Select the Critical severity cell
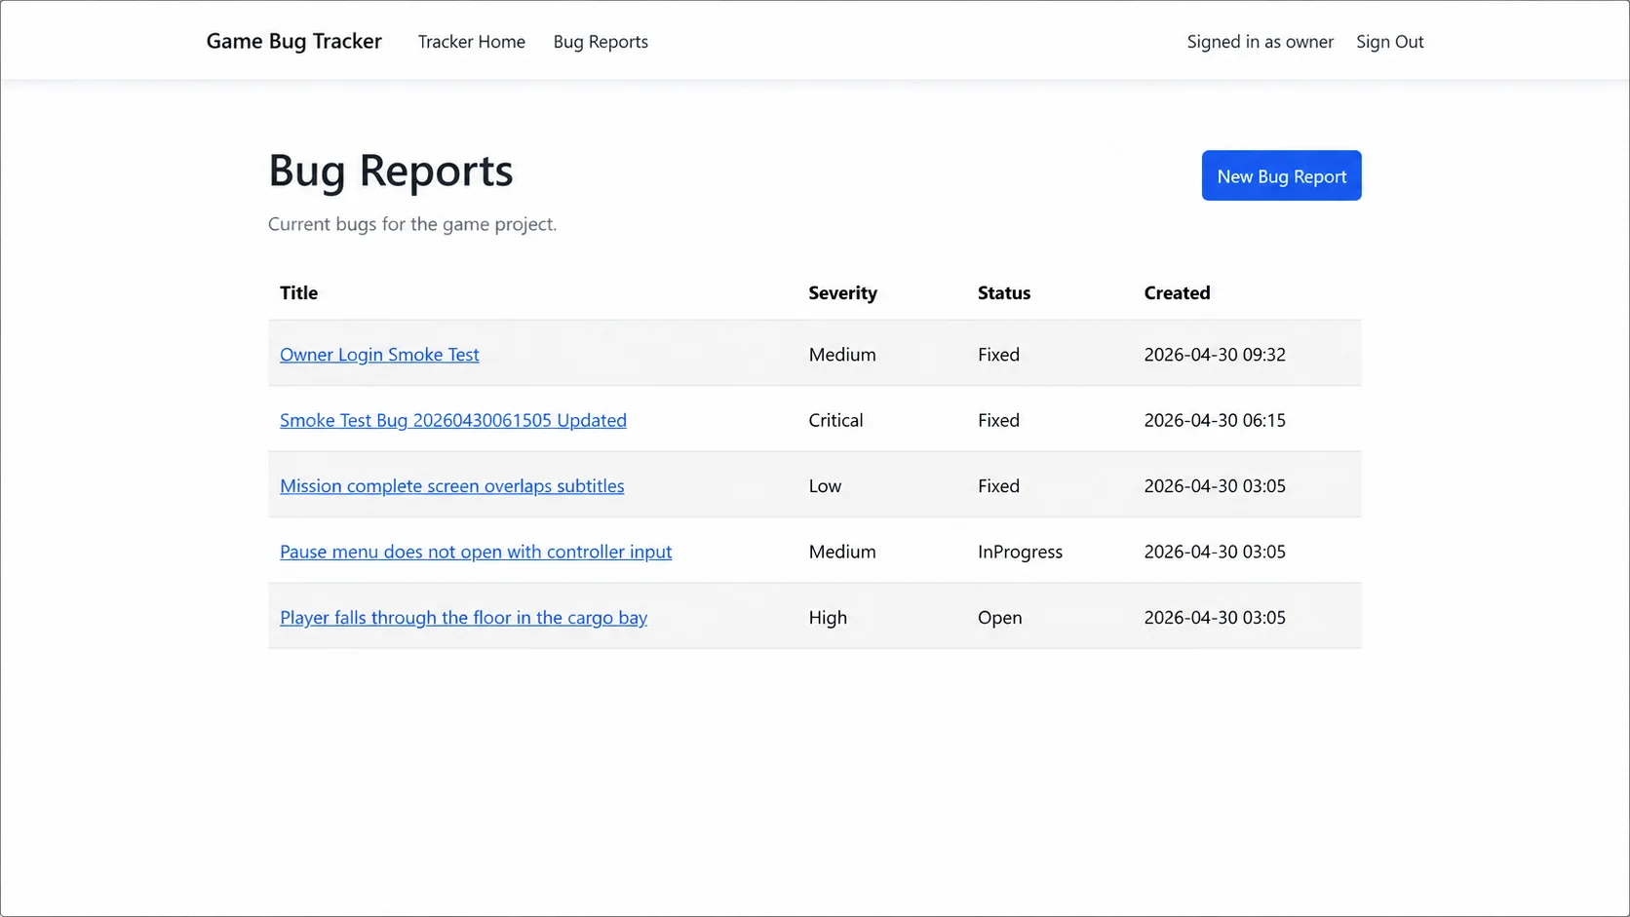 (x=835, y=420)
